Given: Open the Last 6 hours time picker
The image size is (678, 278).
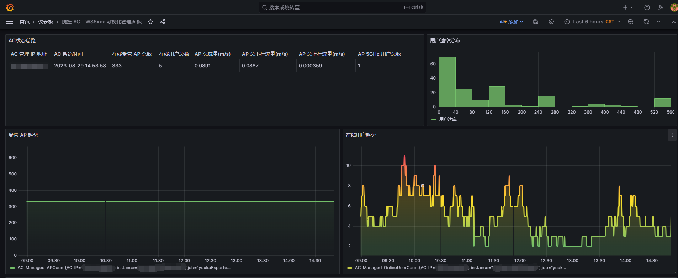Looking at the screenshot, I should (592, 22).
